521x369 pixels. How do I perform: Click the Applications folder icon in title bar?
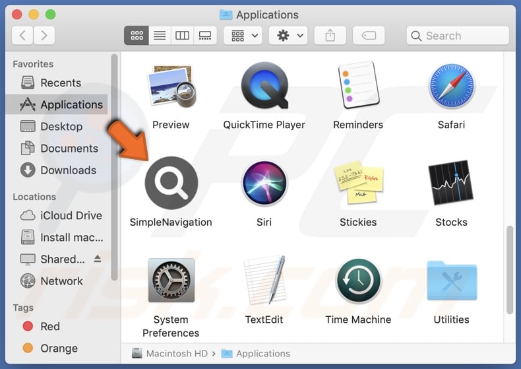pos(226,15)
